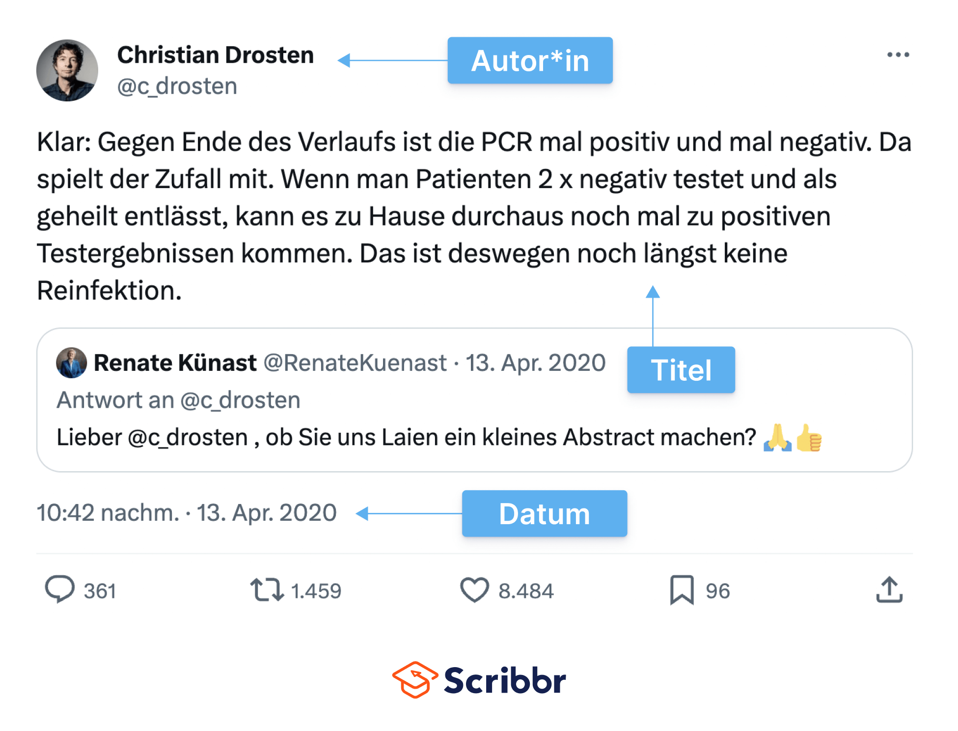958x731 pixels.
Task: Click the blue Datum label
Action: click(x=544, y=513)
